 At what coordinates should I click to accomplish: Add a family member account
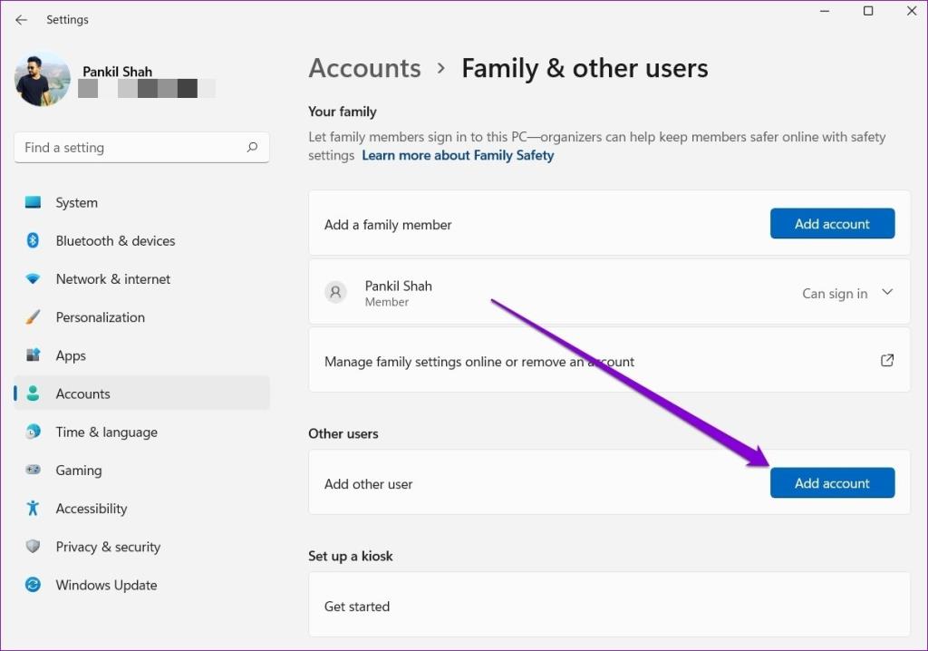[832, 224]
